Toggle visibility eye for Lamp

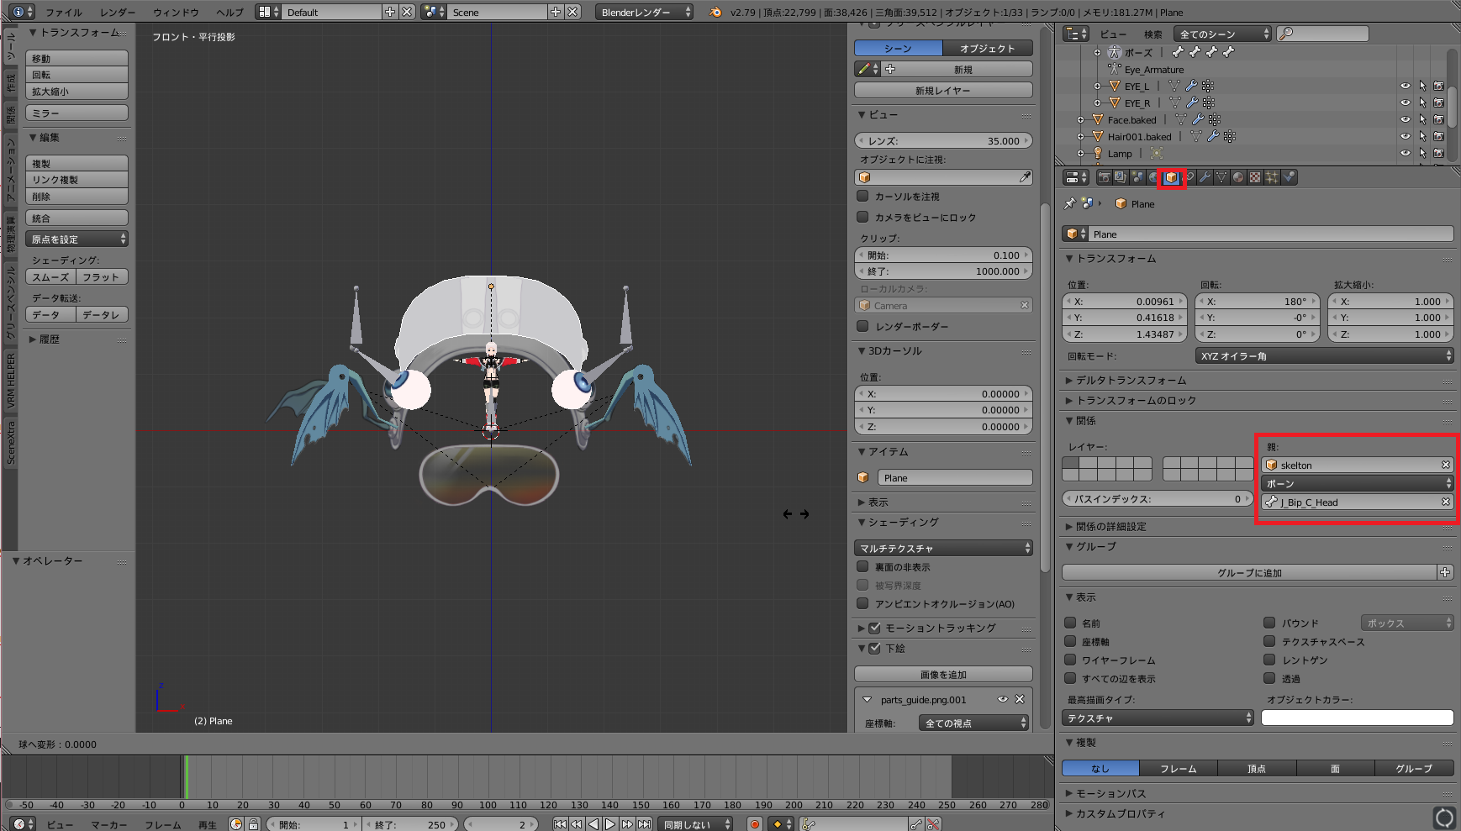pos(1405,153)
